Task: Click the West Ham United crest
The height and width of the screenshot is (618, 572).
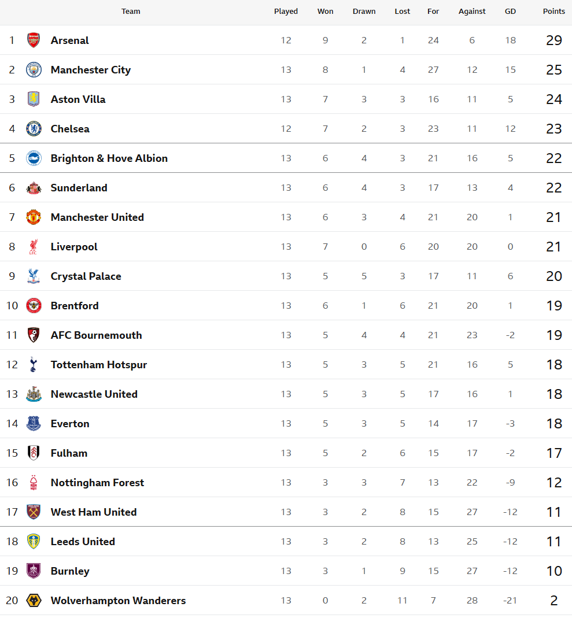Action: coord(34,512)
